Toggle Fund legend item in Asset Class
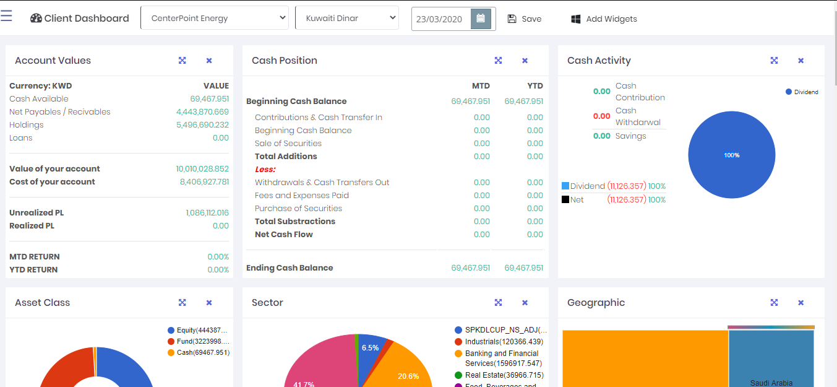The width and height of the screenshot is (837, 387). (198, 342)
